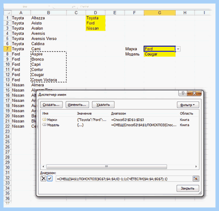Click the Диапазон formula input field
This screenshot has height=211, width=219.
(x=124, y=179)
